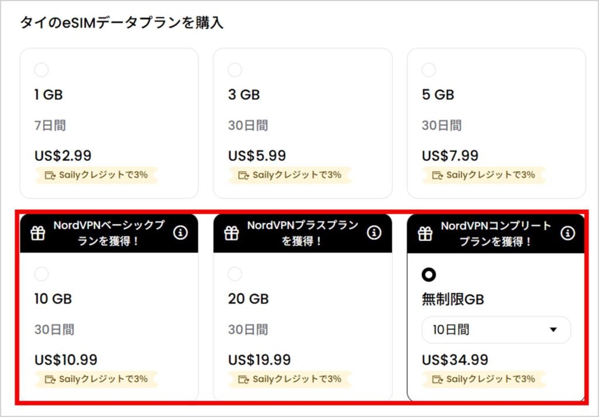Select the 3 GB plan radio button
This screenshot has width=599, height=417.
(235, 70)
